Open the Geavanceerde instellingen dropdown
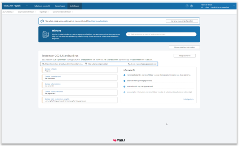Viewport: 239px width, 146px height. click(x=63, y=12)
